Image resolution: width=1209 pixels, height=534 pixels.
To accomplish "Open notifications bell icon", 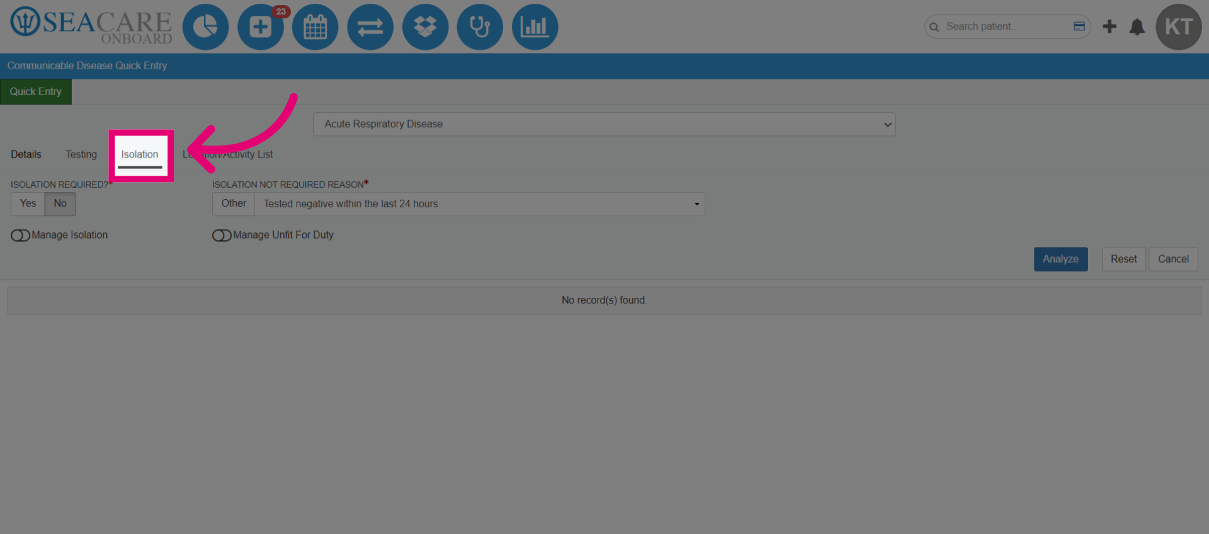I will point(1137,27).
